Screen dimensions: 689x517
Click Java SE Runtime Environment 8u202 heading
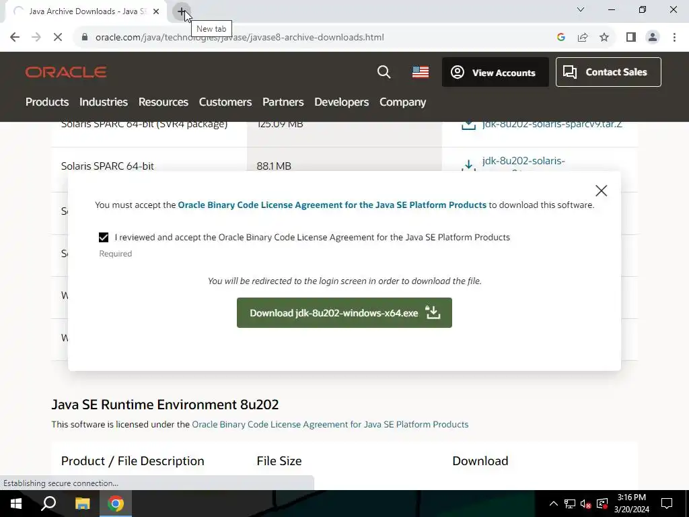coord(165,405)
